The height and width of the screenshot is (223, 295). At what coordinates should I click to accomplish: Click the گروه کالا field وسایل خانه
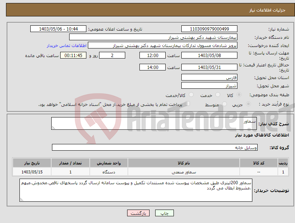[x=155, y=147]
